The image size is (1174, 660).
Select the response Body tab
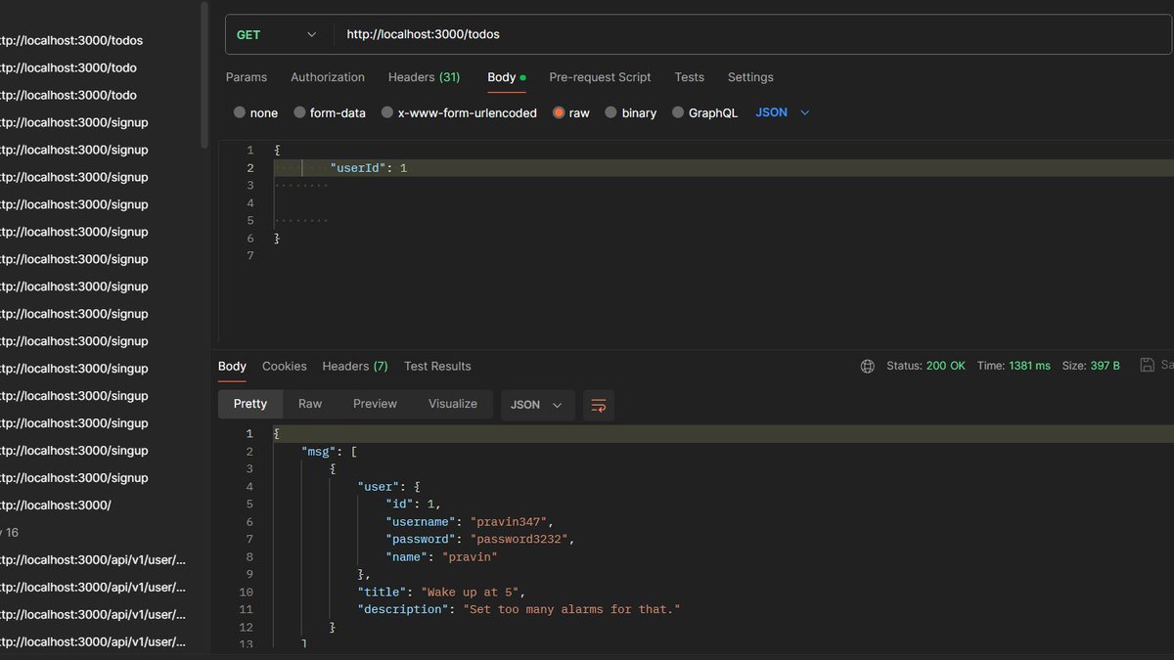coord(232,366)
